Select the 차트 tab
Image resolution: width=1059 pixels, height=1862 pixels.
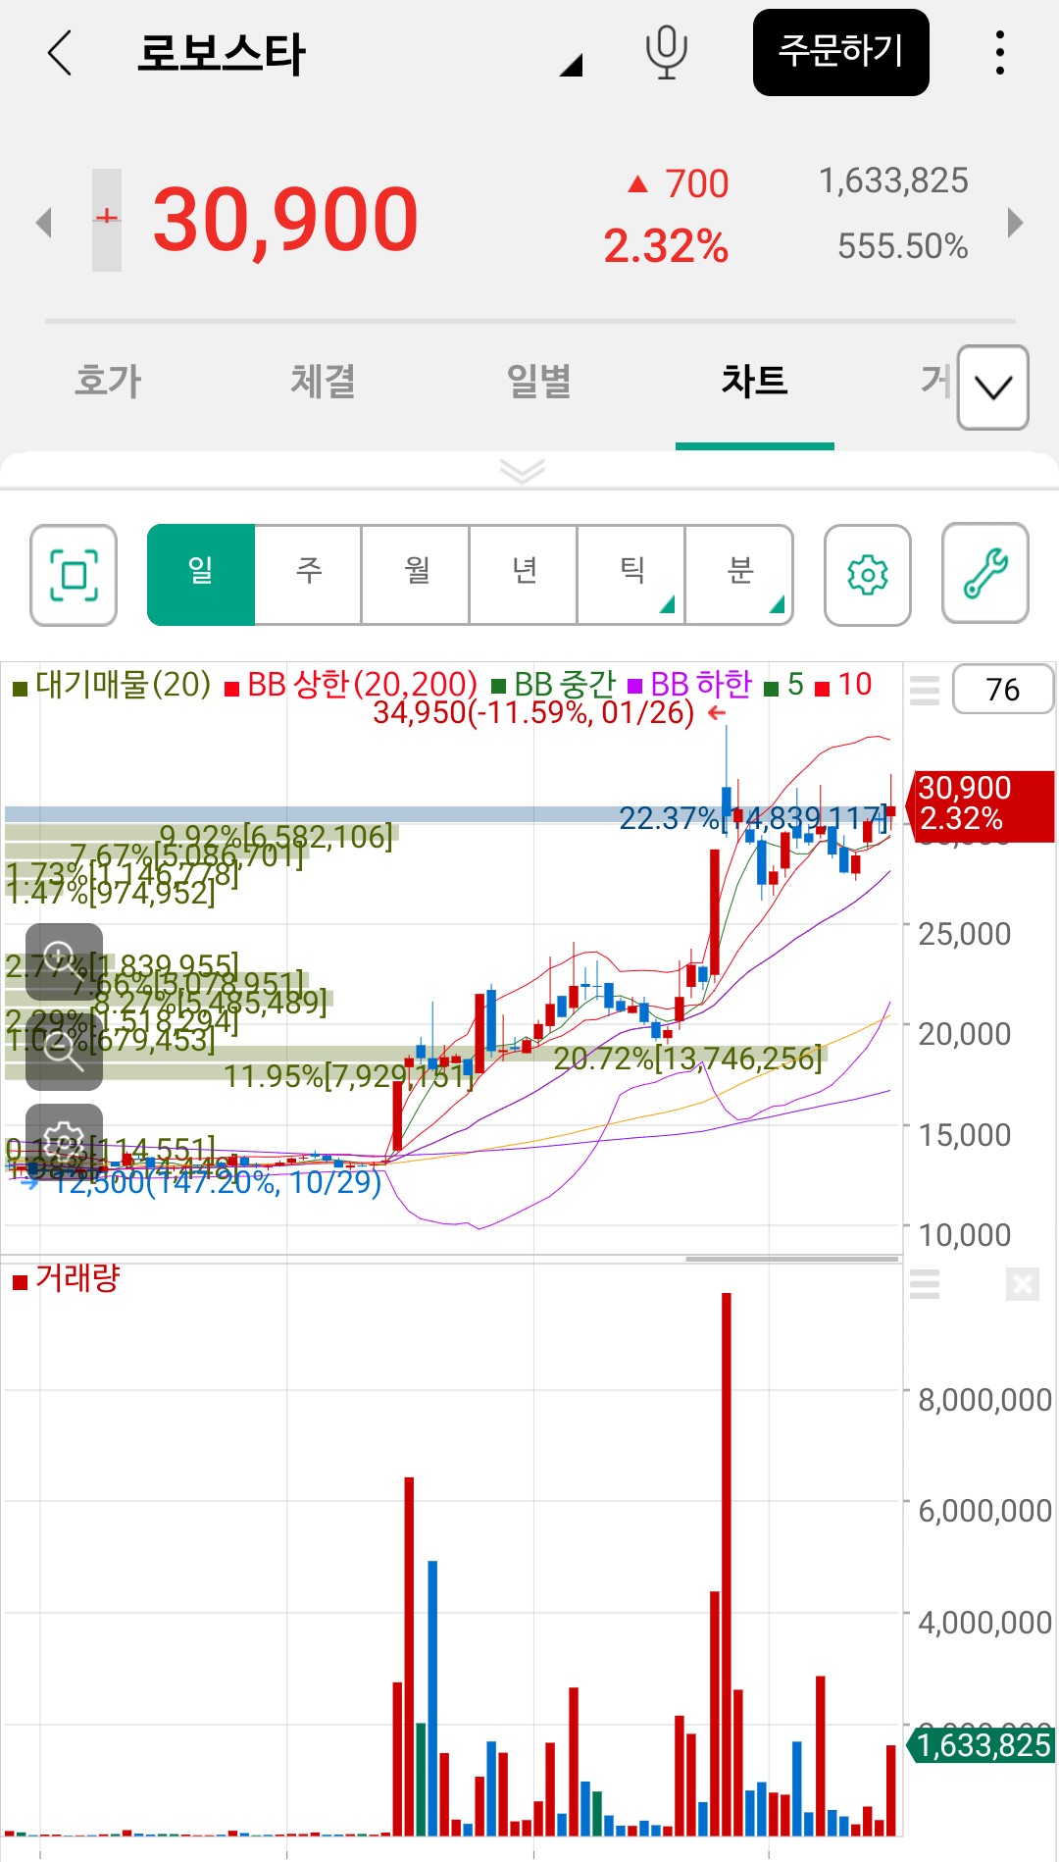(755, 381)
